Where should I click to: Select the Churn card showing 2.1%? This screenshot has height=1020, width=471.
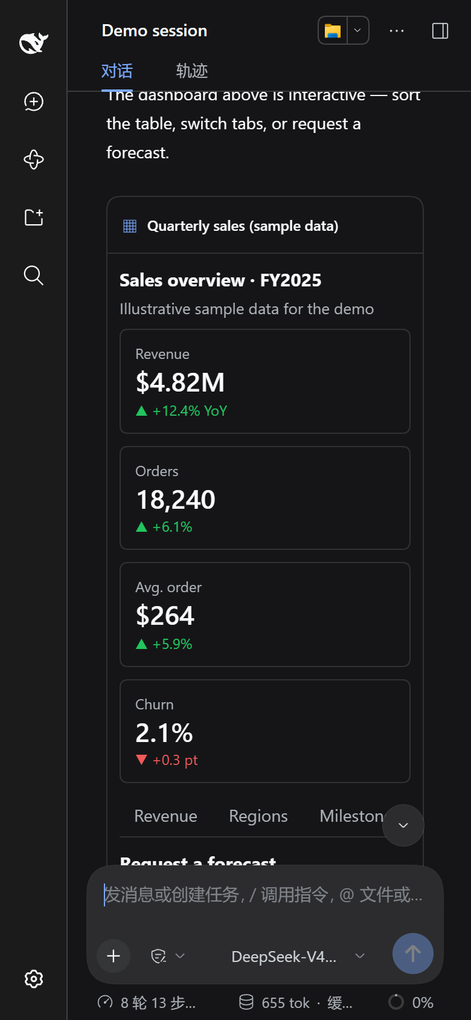265,731
